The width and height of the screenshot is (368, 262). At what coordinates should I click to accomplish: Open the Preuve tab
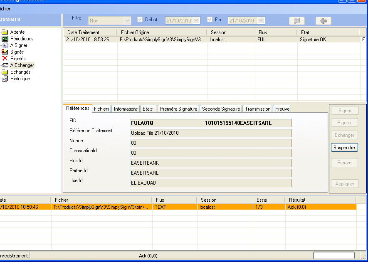282,109
